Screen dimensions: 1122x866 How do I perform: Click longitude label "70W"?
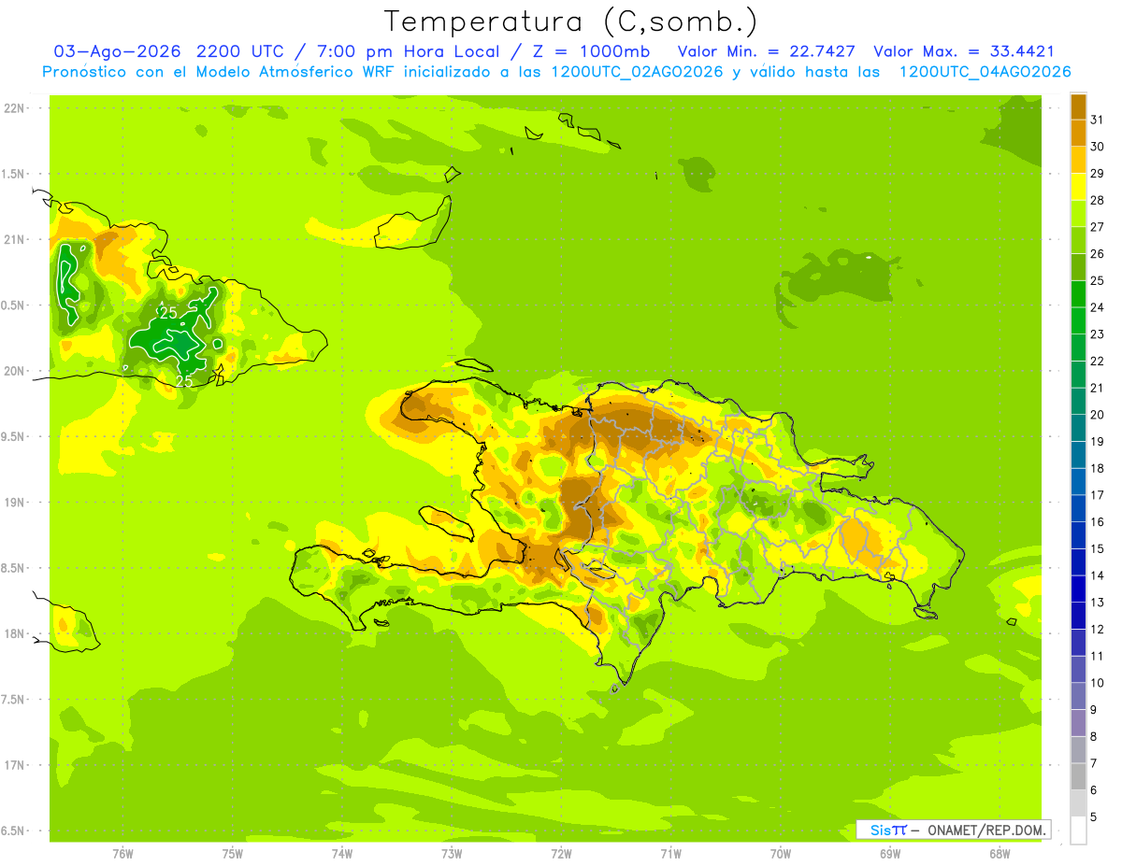781,854
